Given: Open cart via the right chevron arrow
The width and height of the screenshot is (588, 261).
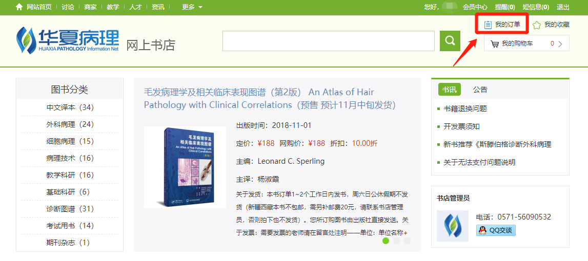Looking at the screenshot, I should [x=561, y=44].
